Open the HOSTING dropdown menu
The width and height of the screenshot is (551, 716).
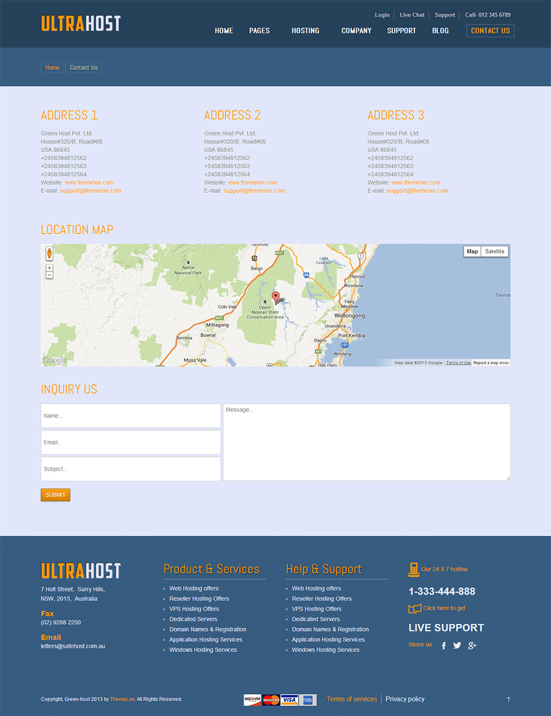click(x=305, y=31)
